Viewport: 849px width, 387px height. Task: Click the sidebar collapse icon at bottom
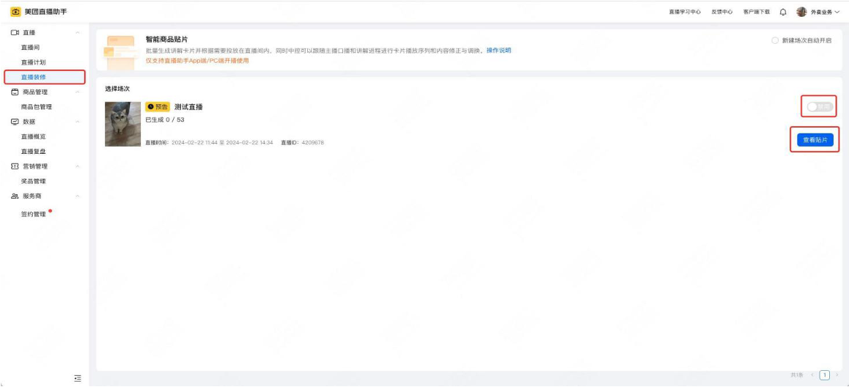point(78,377)
